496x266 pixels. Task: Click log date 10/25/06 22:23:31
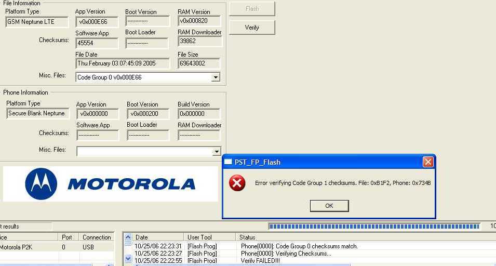click(x=158, y=246)
